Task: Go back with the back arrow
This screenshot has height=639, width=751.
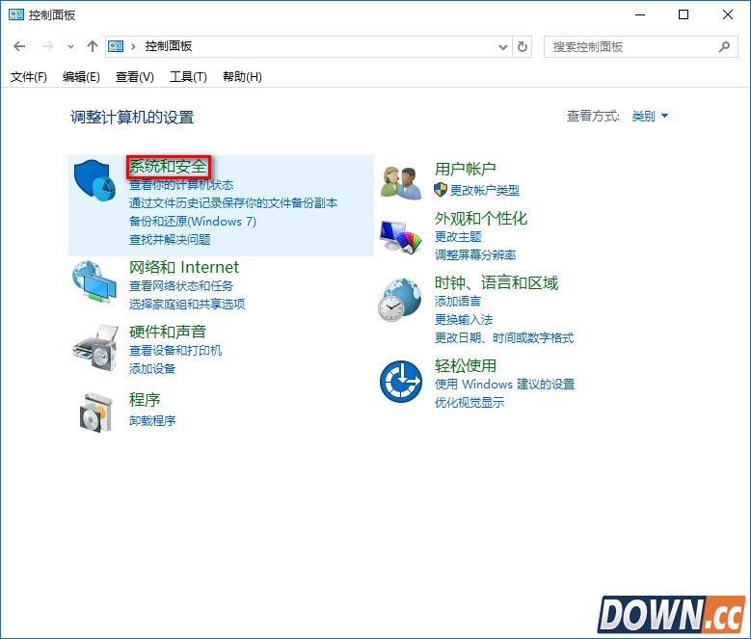Action: [19, 46]
